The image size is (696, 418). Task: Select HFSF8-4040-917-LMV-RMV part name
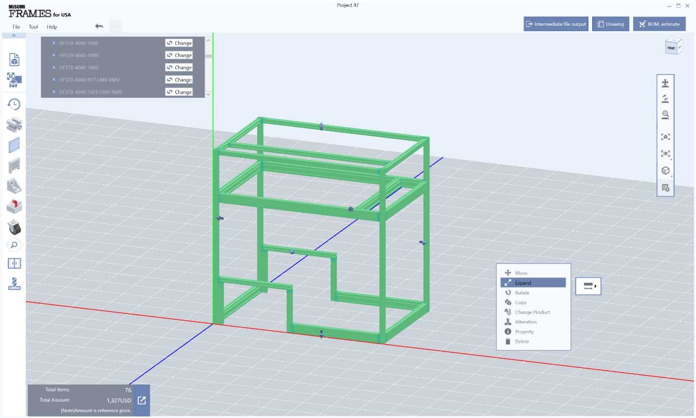pyautogui.click(x=90, y=80)
